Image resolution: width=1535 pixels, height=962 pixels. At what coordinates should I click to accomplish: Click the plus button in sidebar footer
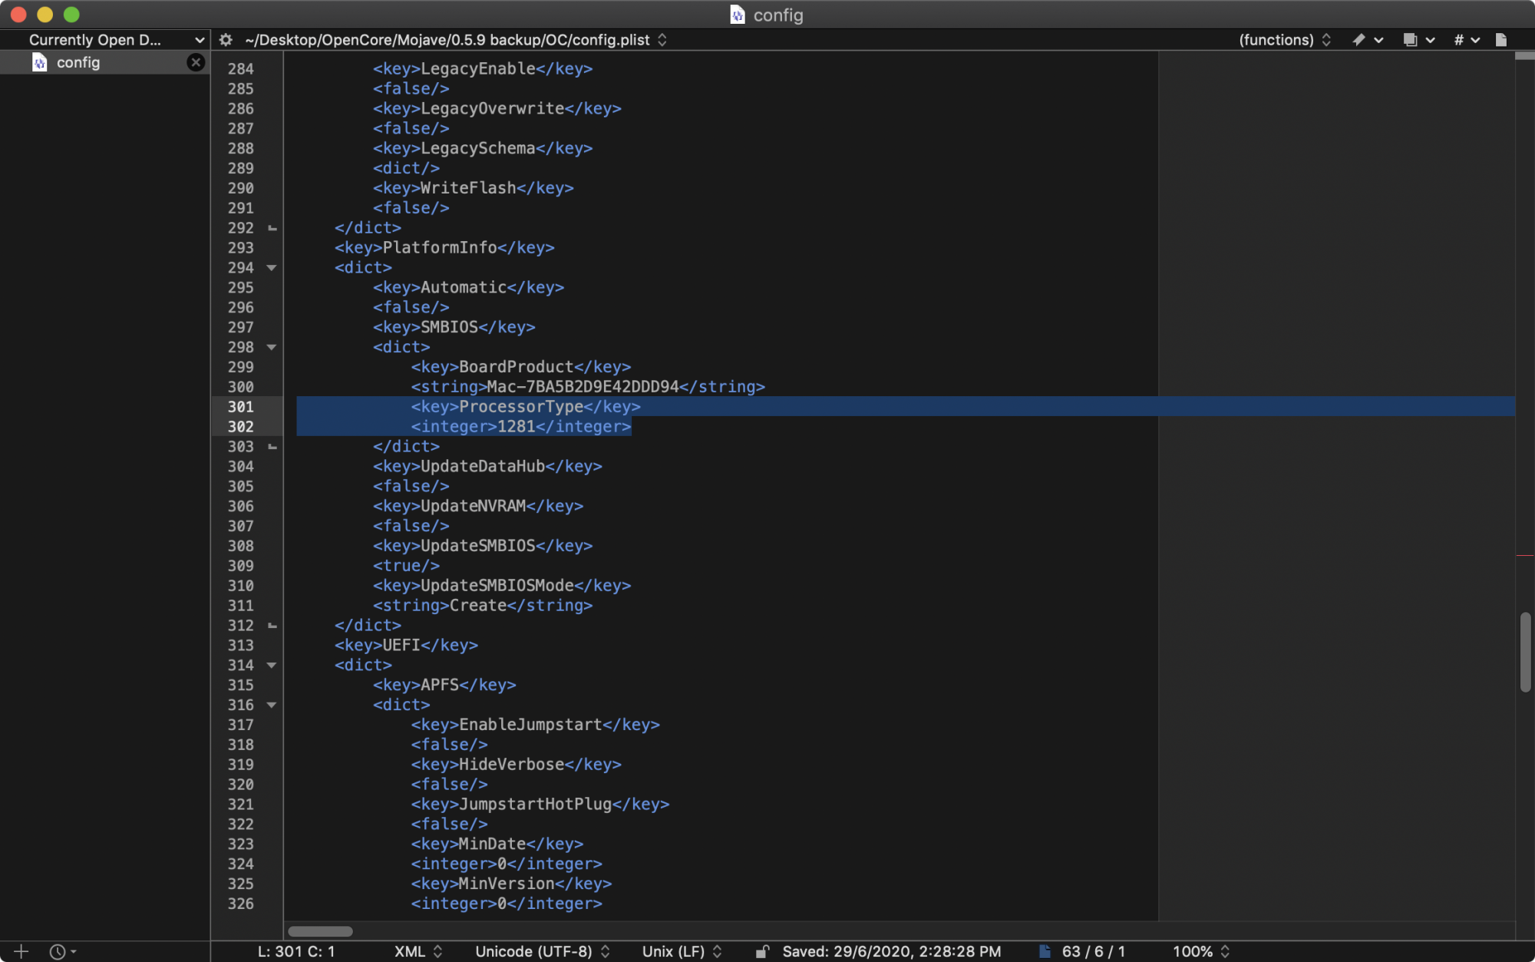click(21, 951)
